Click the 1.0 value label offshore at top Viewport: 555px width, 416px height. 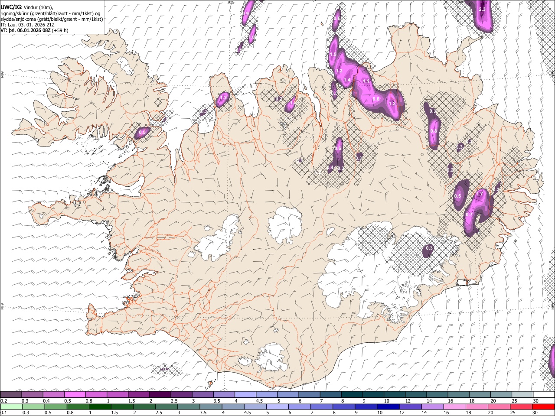(x=251, y=38)
